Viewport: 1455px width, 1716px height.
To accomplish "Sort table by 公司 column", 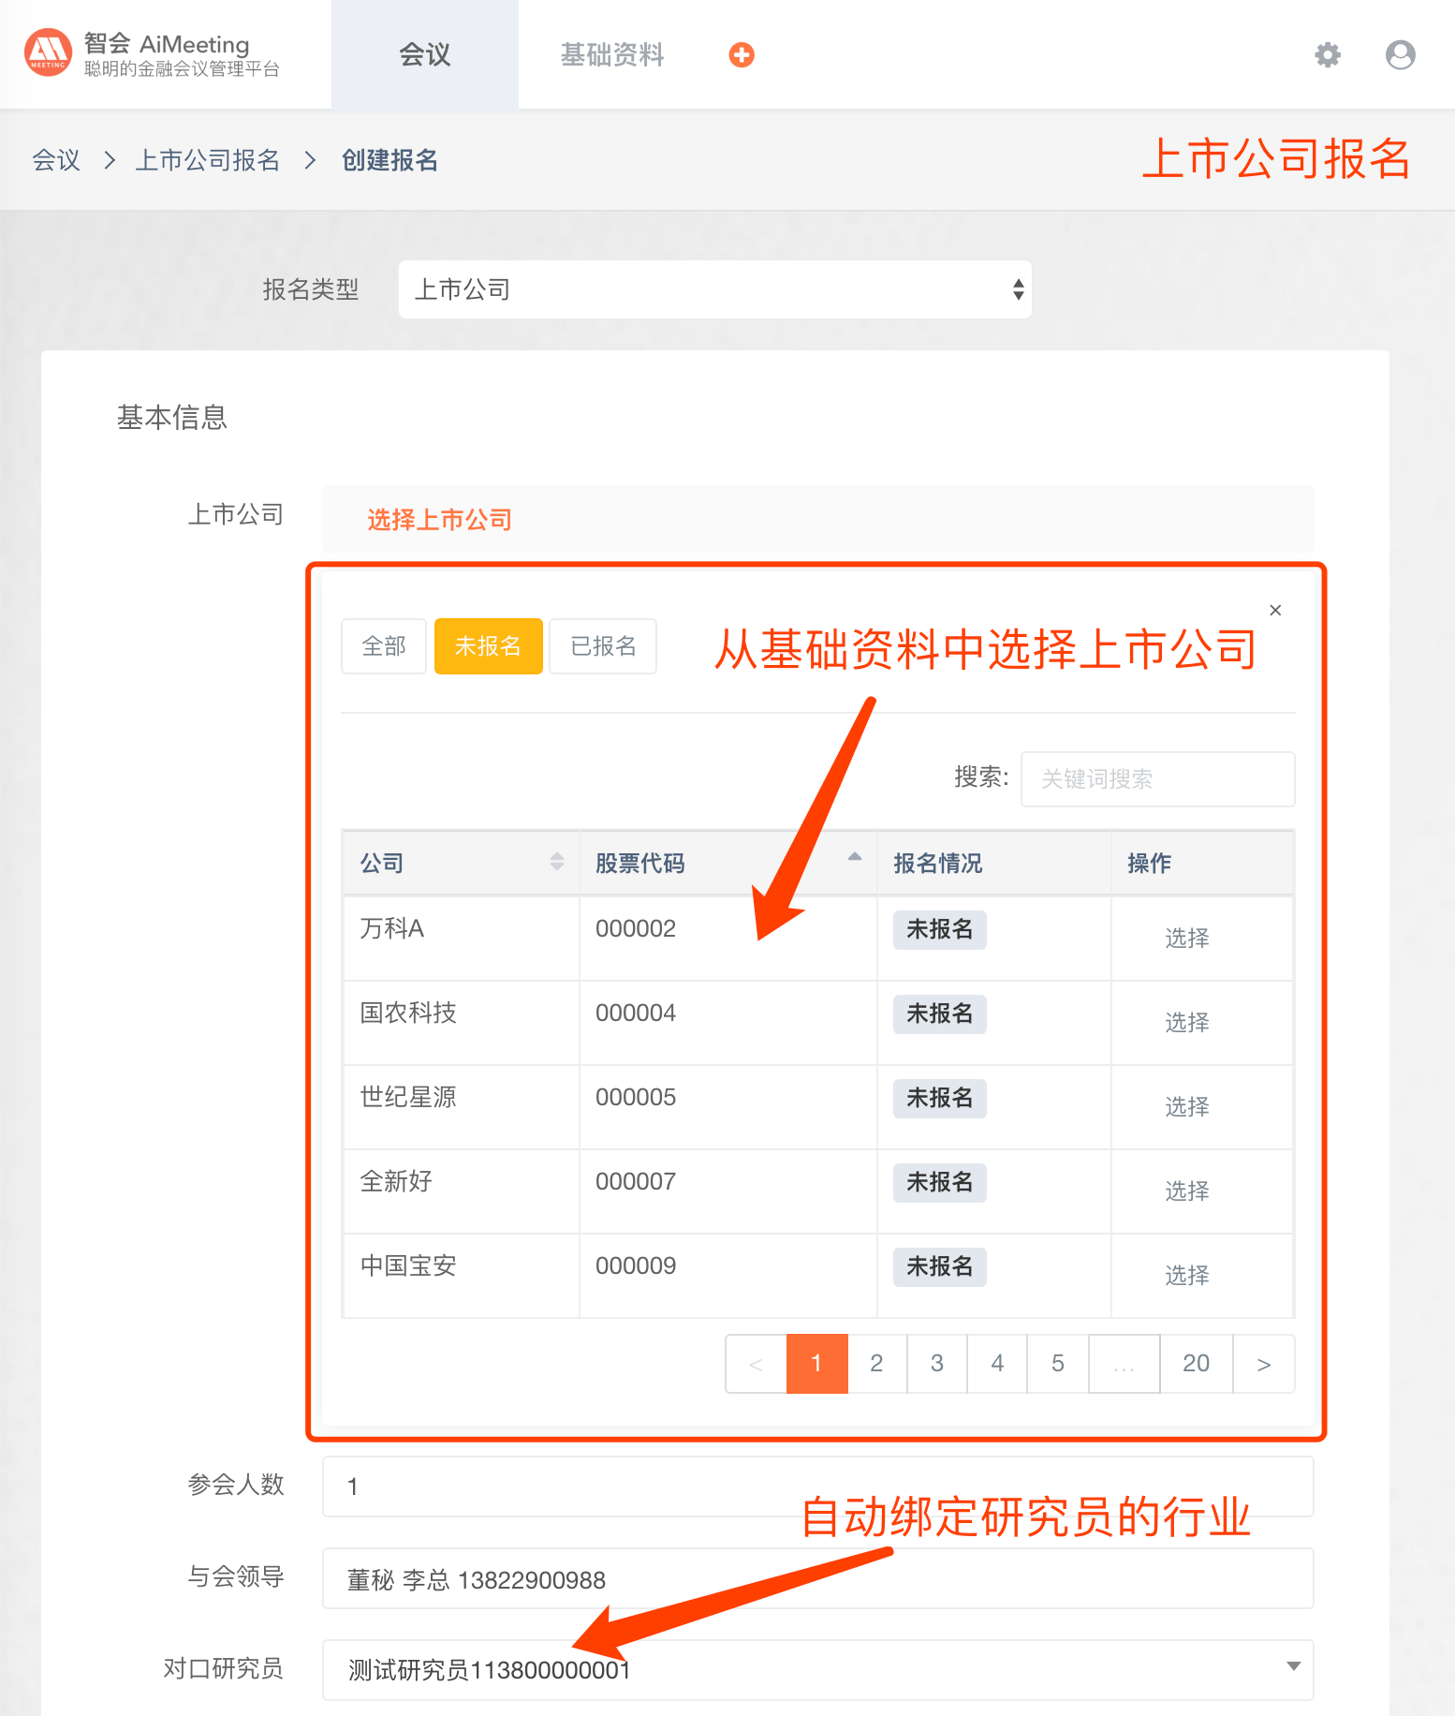I will [556, 862].
